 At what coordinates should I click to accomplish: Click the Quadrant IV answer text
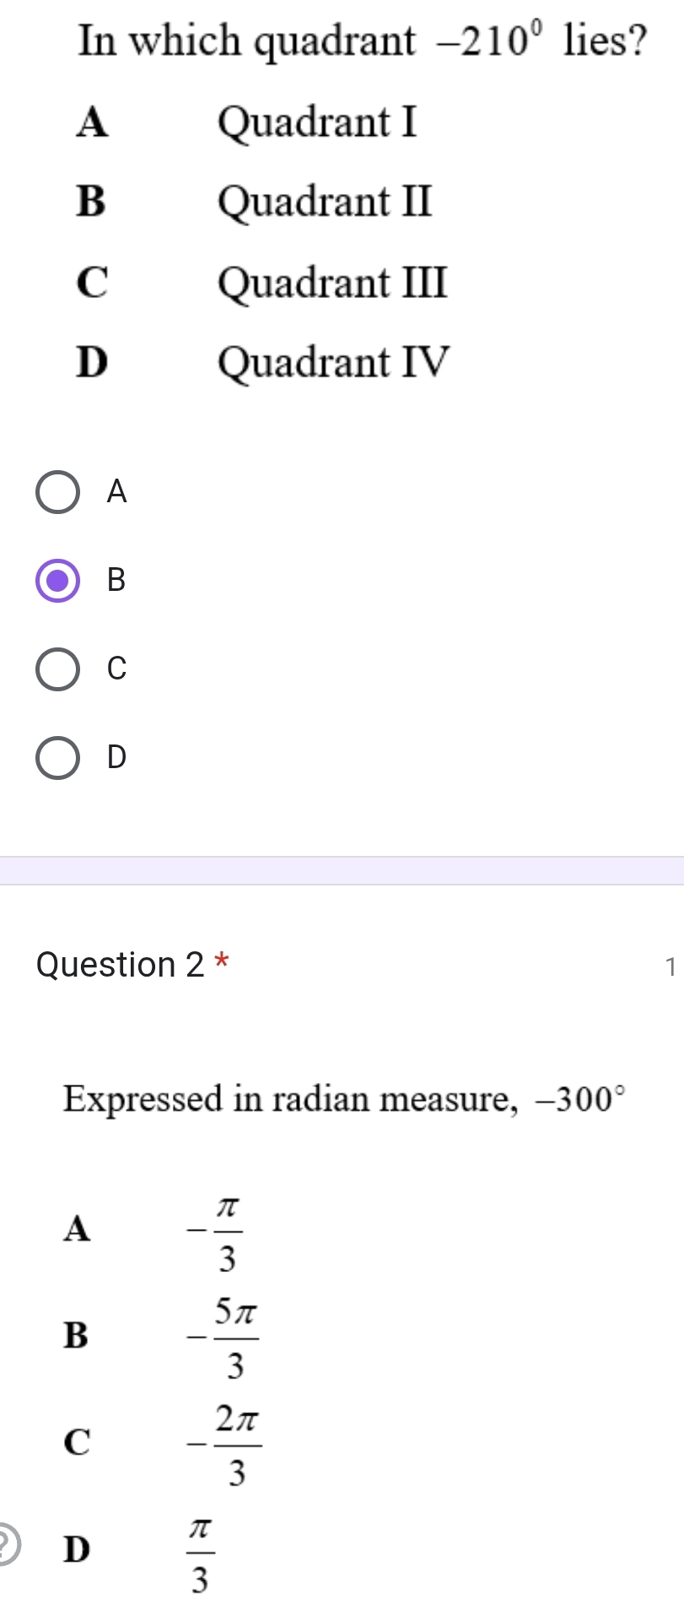[x=334, y=362]
